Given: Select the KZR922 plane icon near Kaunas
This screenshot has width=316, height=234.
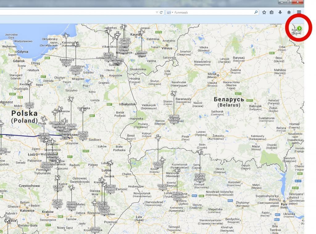Looking at the screenshot, I should coord(142,33).
